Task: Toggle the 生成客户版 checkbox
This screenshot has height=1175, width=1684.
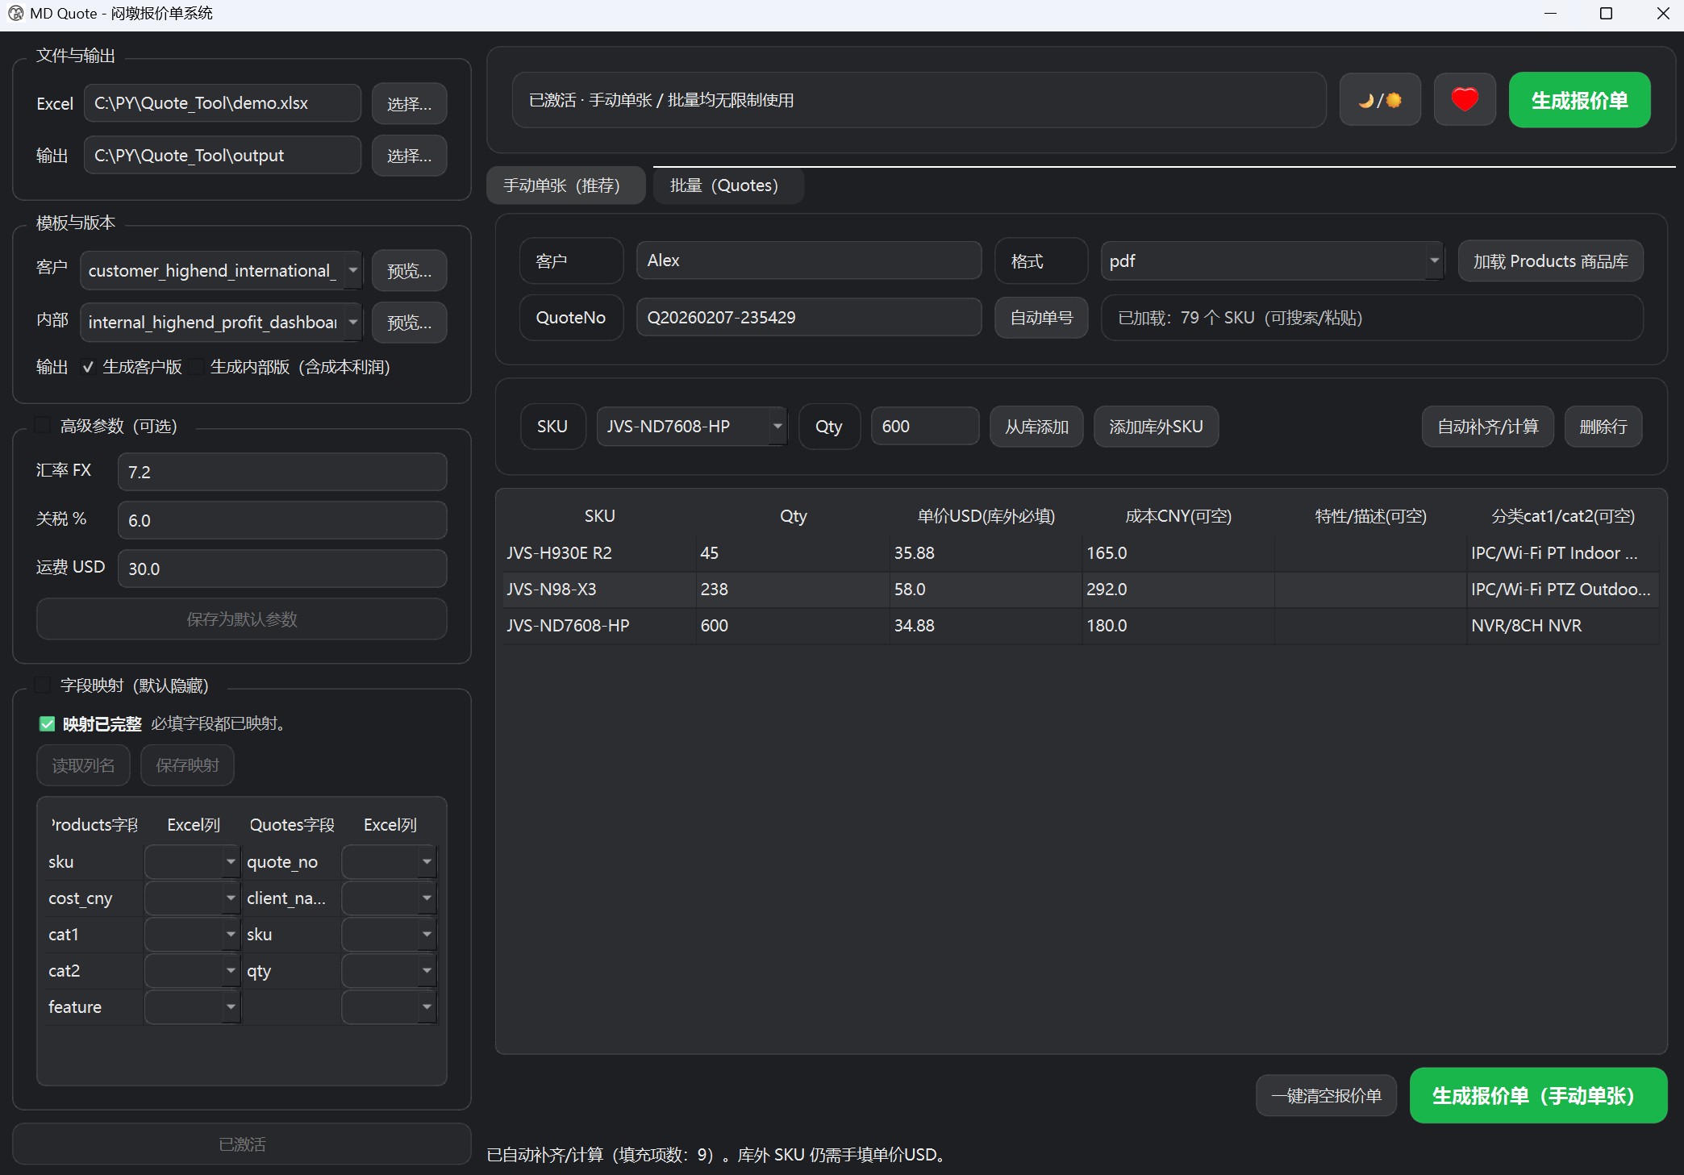Action: click(89, 367)
